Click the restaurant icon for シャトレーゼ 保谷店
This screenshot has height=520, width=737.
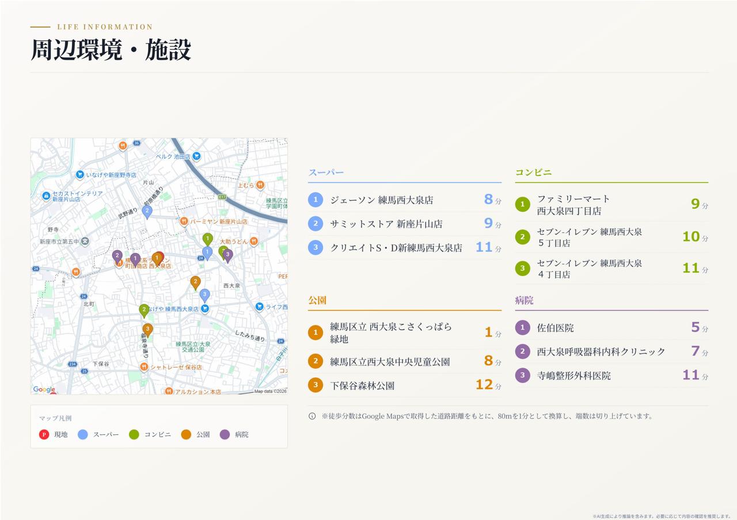pos(144,366)
